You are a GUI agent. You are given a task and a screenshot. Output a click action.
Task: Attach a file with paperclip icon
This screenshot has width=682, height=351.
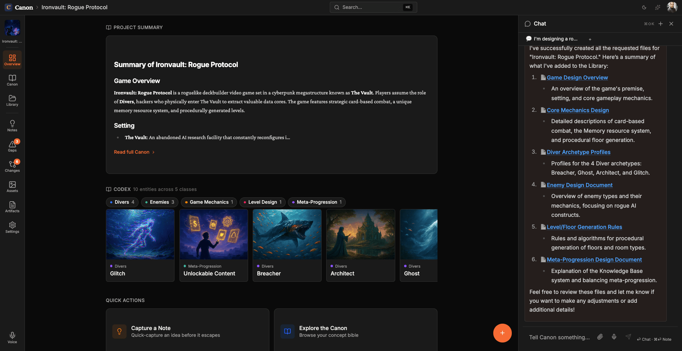coord(600,337)
